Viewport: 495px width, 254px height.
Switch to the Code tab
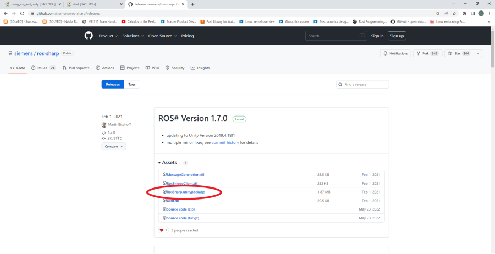pyautogui.click(x=18, y=68)
